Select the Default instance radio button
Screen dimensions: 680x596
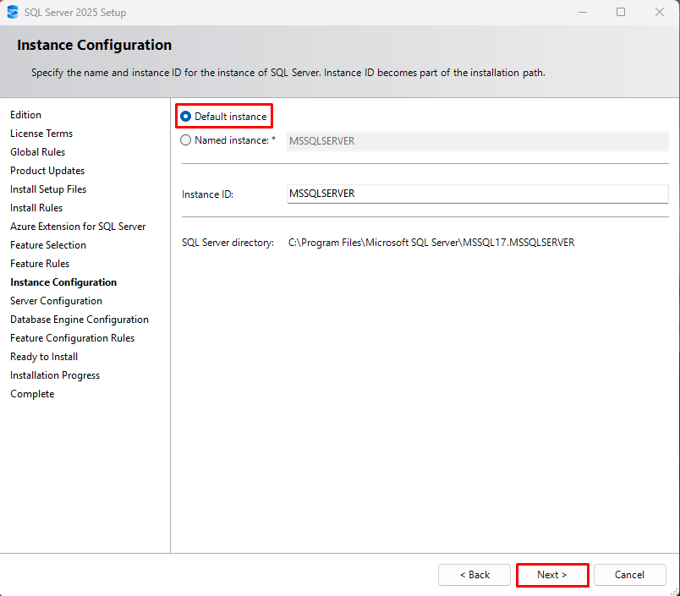(185, 117)
